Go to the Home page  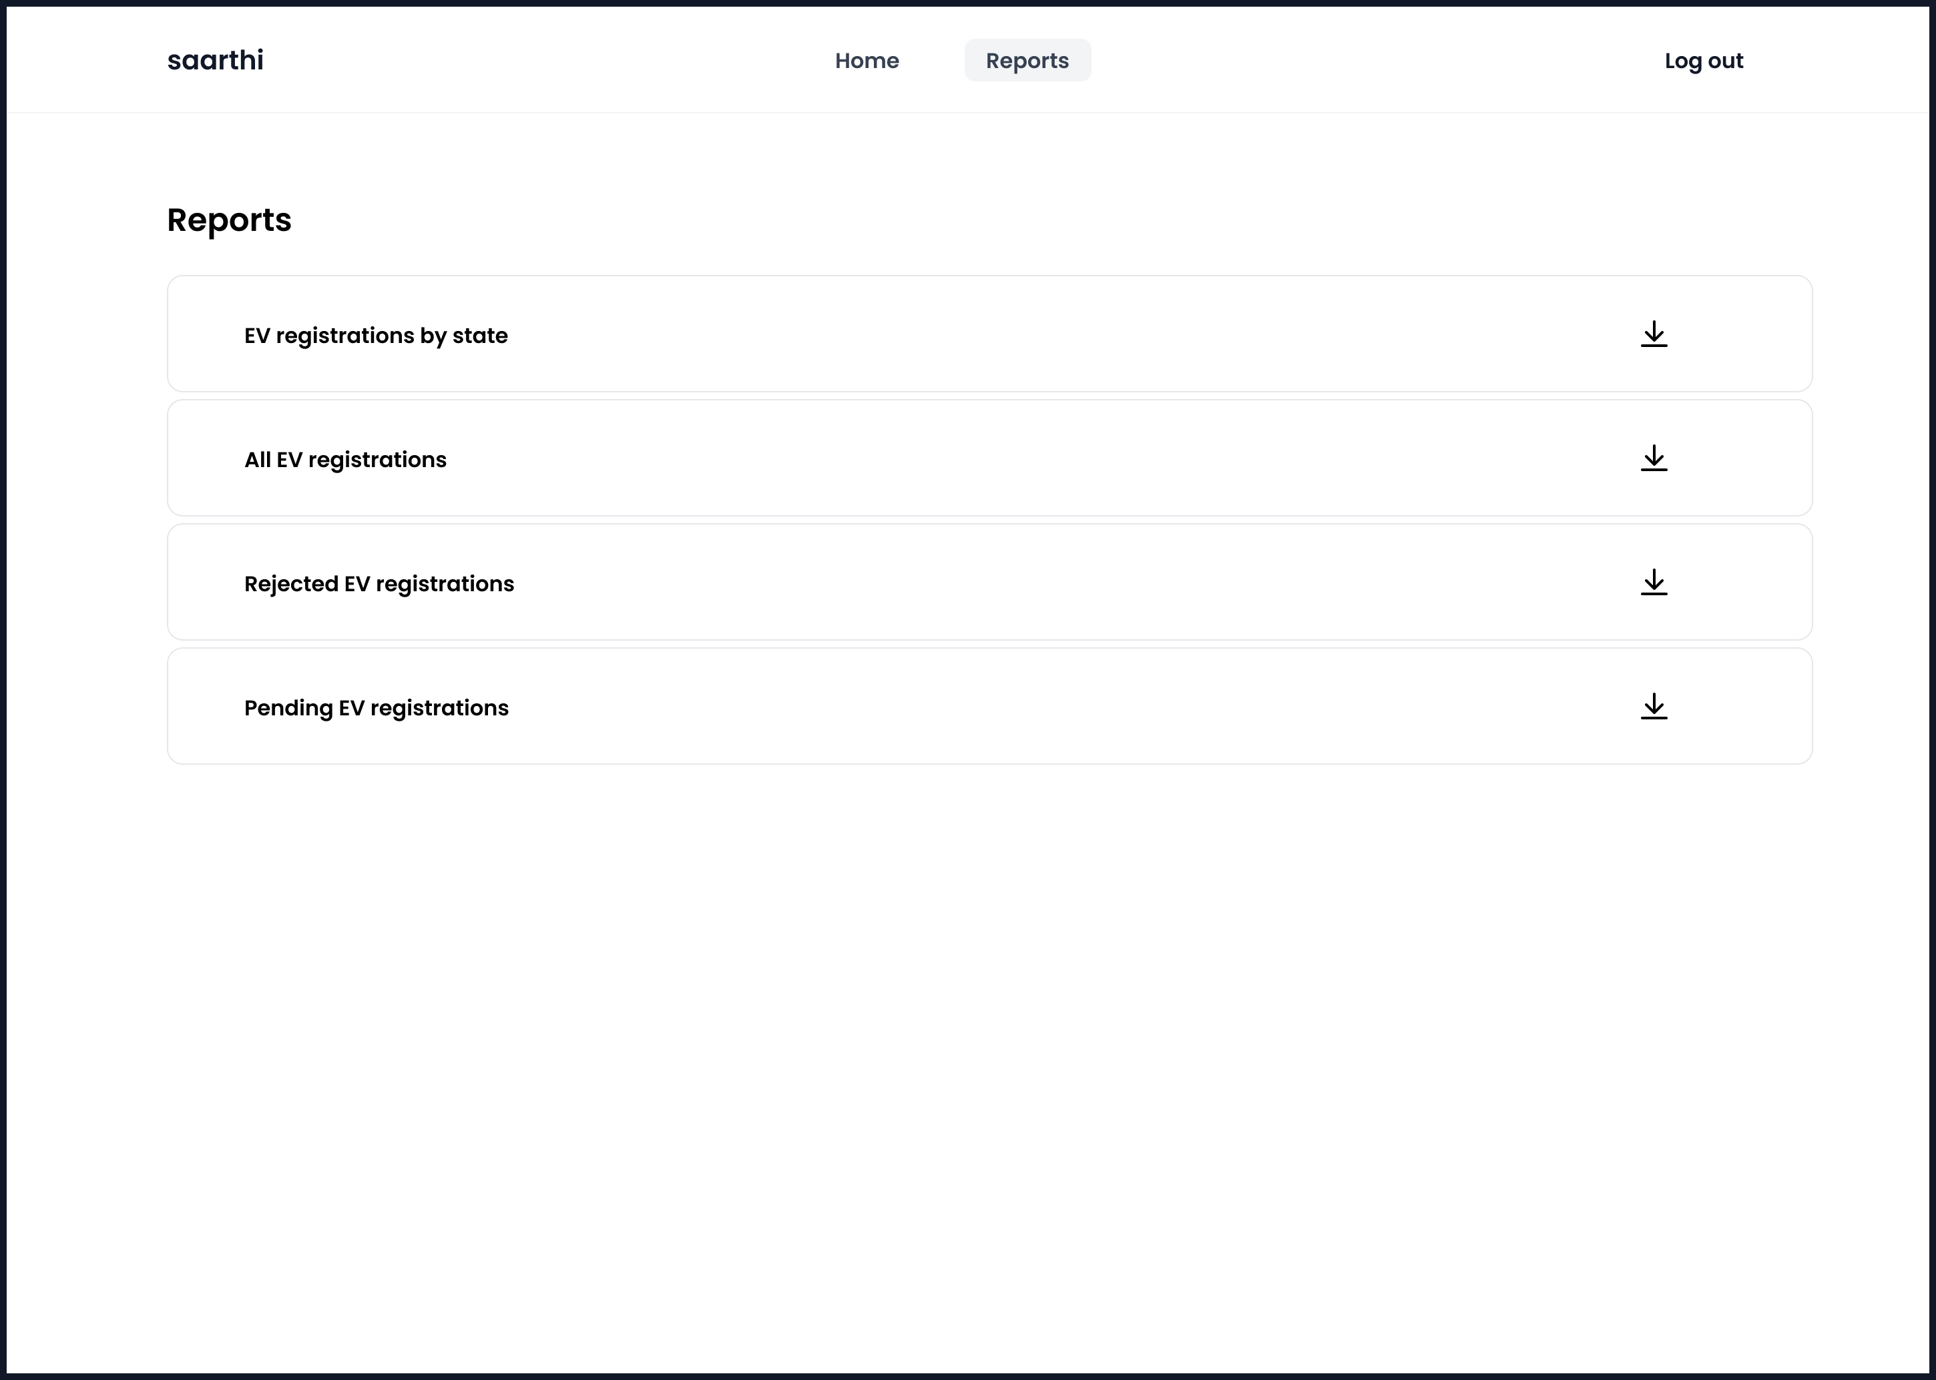click(866, 60)
